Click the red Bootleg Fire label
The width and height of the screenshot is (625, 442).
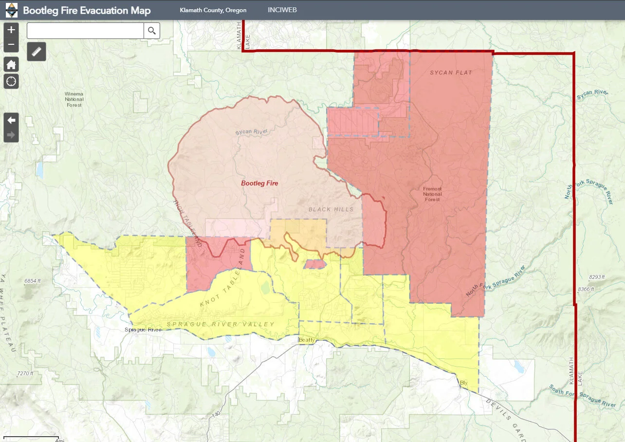click(x=259, y=184)
